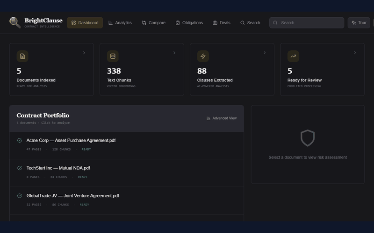Click '86 CHUNKS' under GlobalTrade JV

(60, 205)
